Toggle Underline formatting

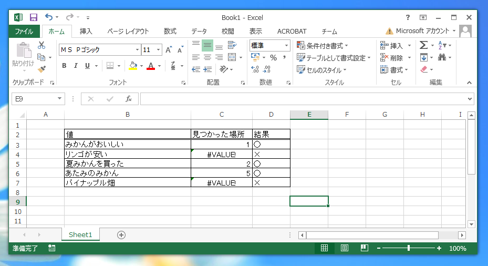[87, 66]
